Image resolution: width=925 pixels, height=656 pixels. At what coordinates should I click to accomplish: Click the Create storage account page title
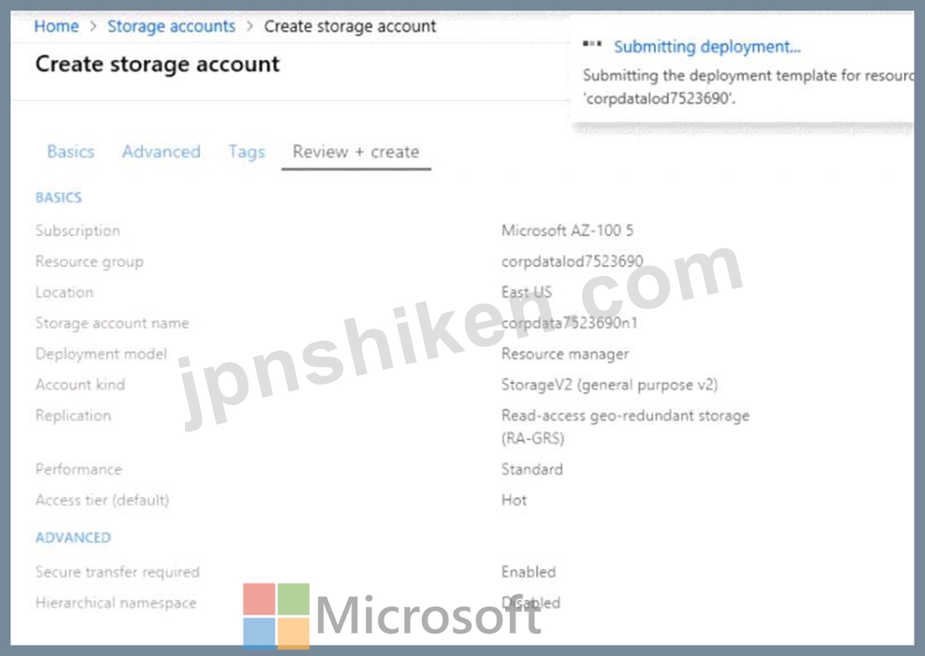[157, 64]
